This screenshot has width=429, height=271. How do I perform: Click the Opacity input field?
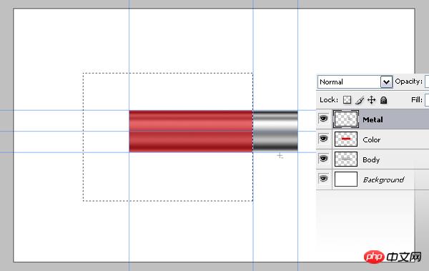[x=427, y=82]
